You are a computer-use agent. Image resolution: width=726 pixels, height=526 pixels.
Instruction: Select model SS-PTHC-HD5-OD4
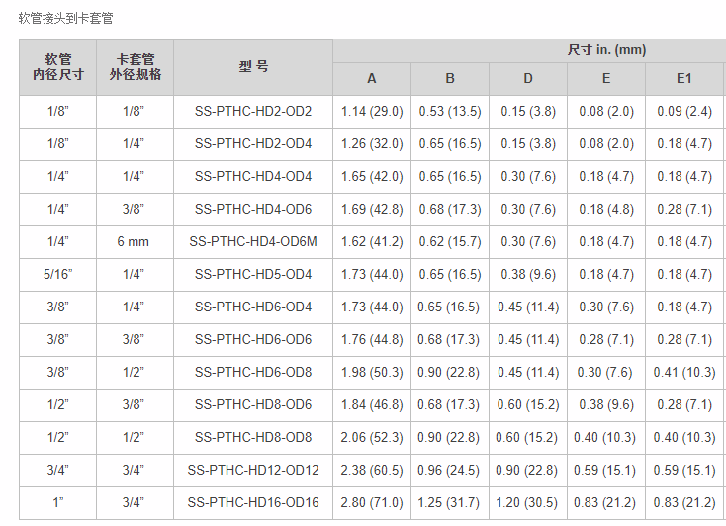pos(253,274)
